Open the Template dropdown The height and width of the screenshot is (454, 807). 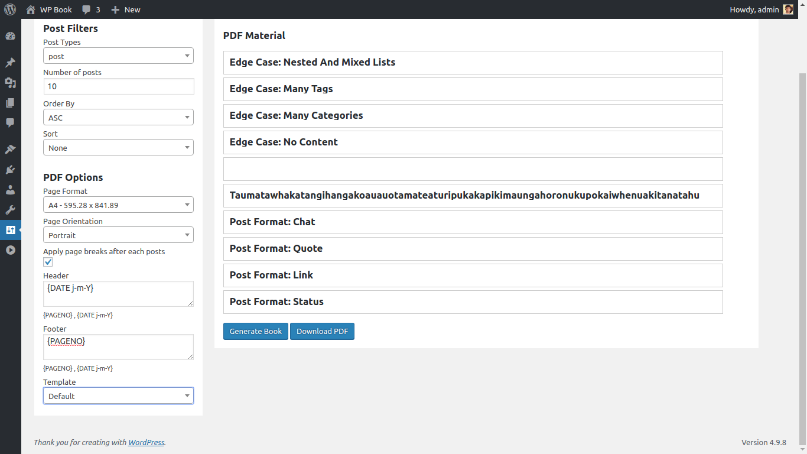[x=118, y=396]
